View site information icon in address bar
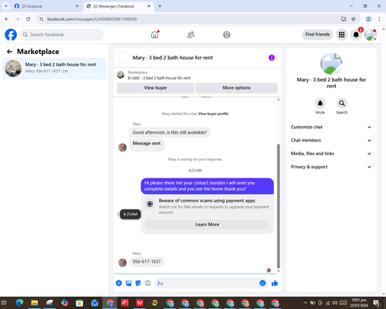The width and height of the screenshot is (386, 309). tap(42, 19)
